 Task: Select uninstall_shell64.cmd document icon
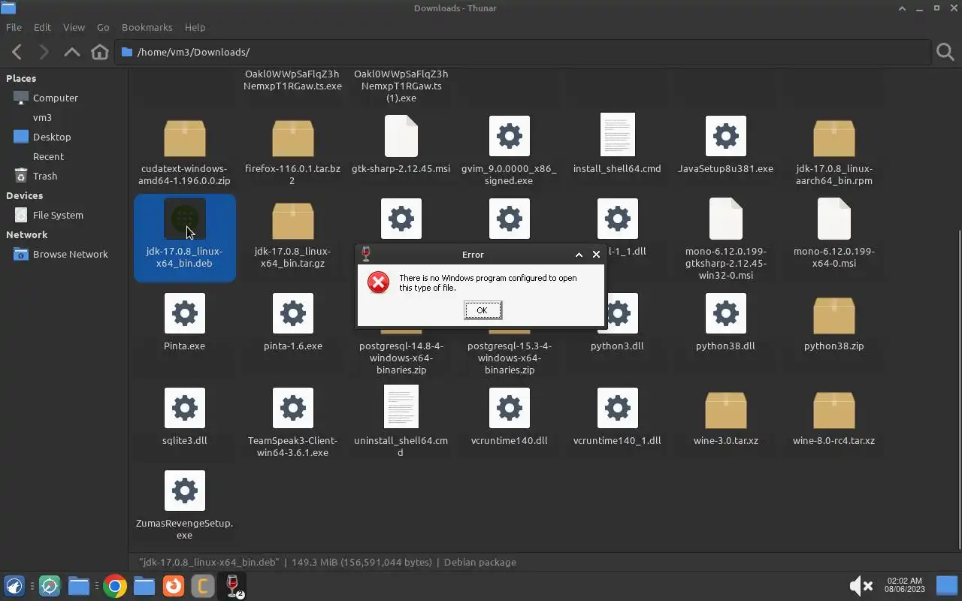click(x=401, y=406)
